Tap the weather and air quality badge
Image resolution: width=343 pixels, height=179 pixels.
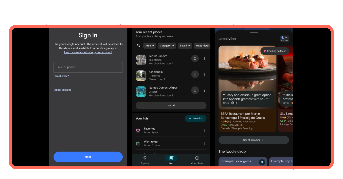pos(285,39)
